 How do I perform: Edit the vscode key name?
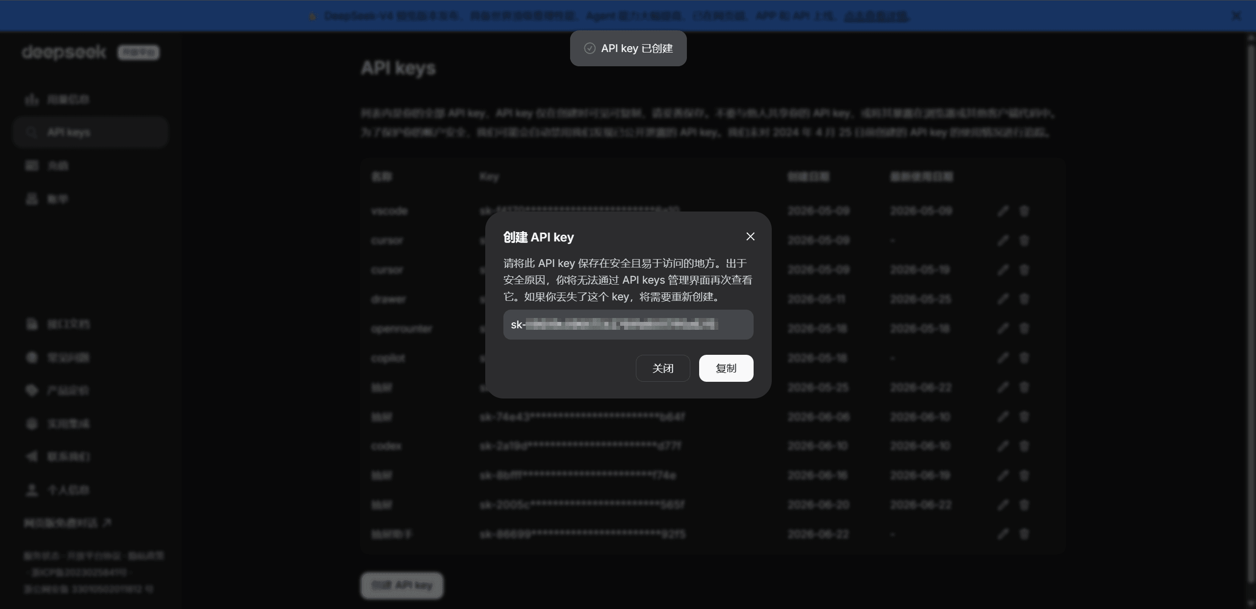pyautogui.click(x=1003, y=211)
